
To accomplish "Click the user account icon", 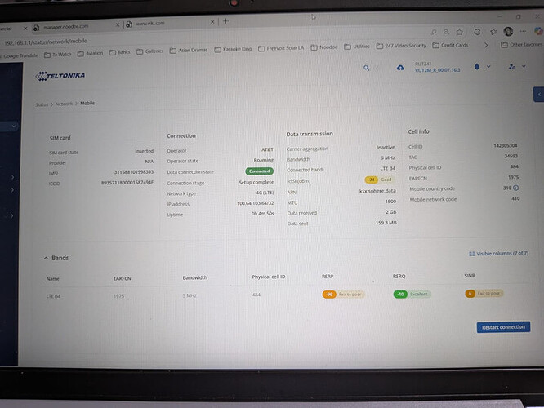I will pos(511,66).
